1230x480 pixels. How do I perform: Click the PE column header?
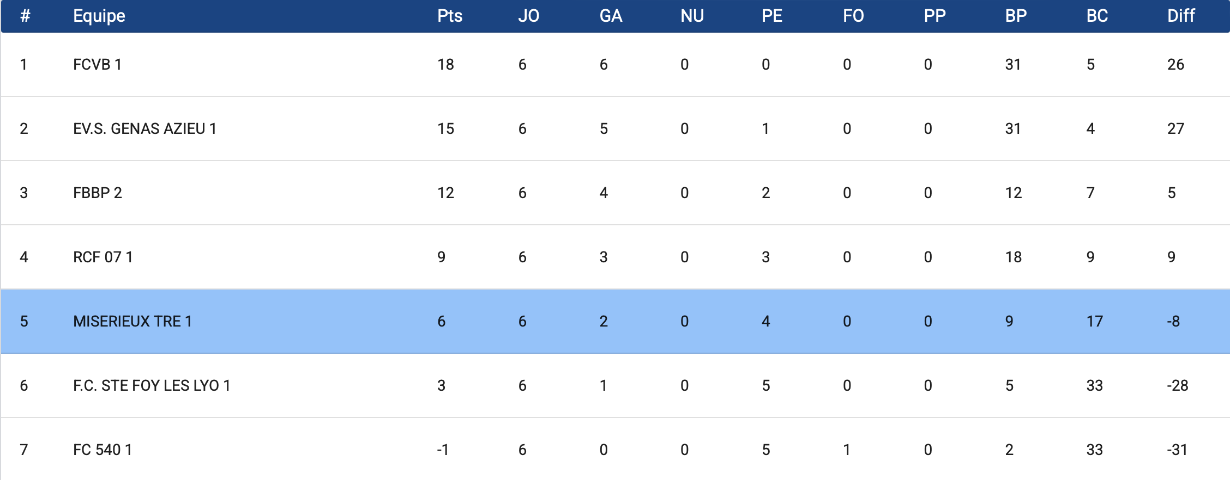(771, 16)
